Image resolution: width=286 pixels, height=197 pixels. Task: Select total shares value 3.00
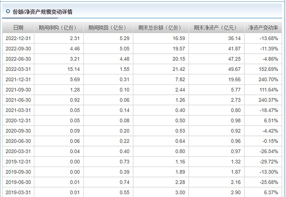tap(180, 192)
